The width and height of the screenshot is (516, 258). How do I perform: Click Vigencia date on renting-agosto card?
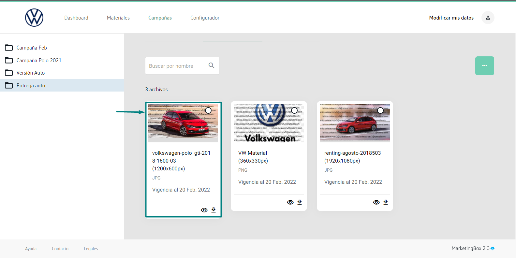tap(353, 182)
